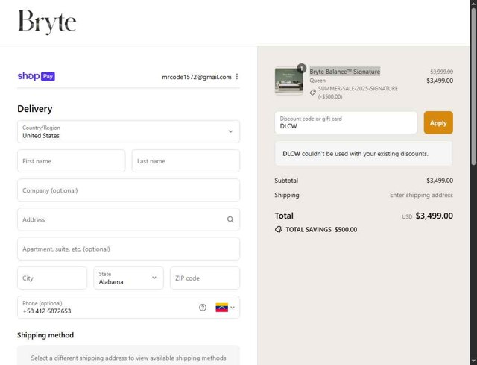Screen dimensions: 477x365
Task: Click the quantity badge on product thumbnail
Action: pos(301,68)
